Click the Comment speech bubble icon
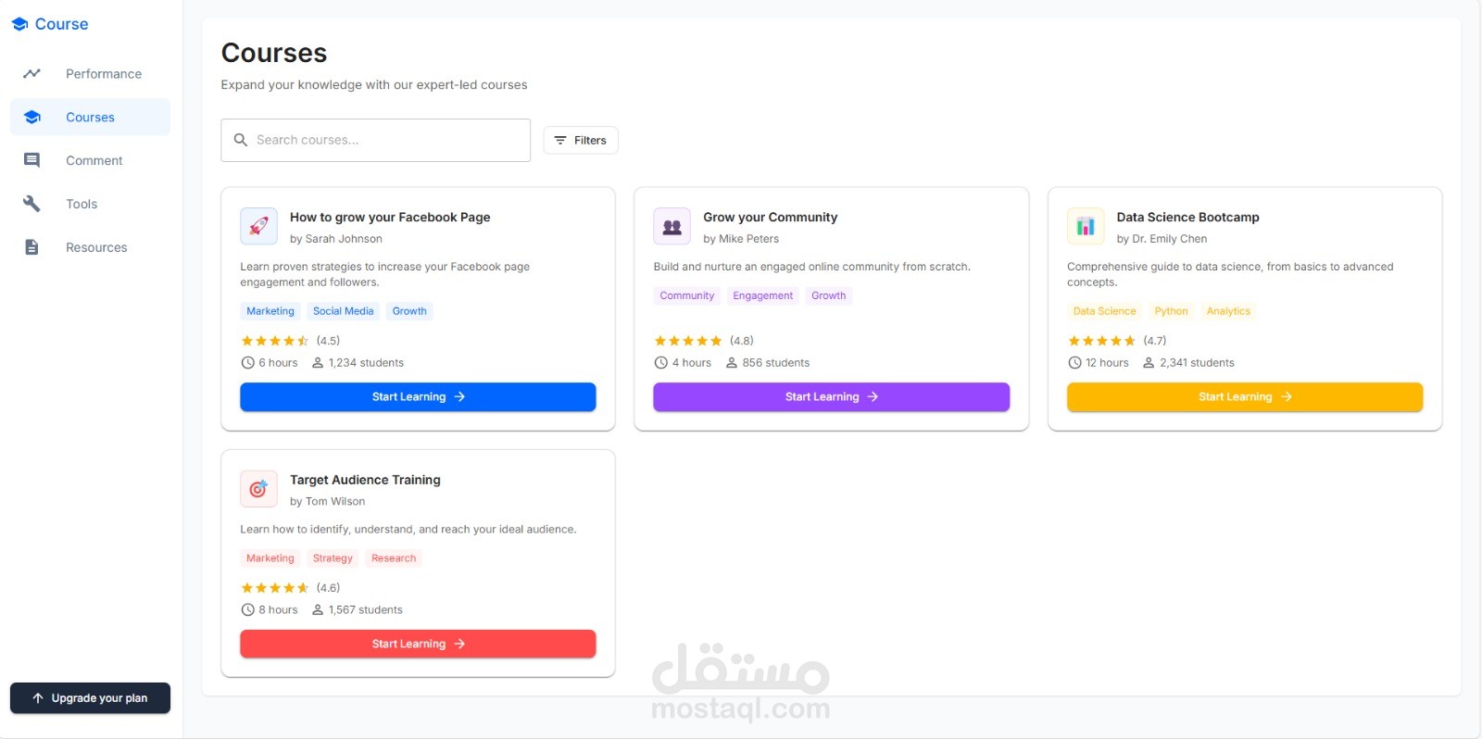 [x=31, y=160]
